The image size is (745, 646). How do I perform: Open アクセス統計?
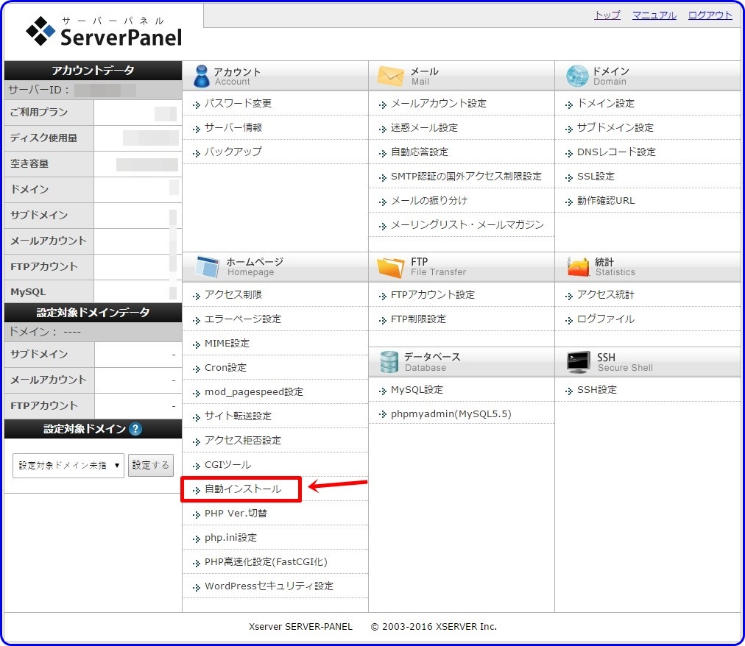click(x=605, y=294)
